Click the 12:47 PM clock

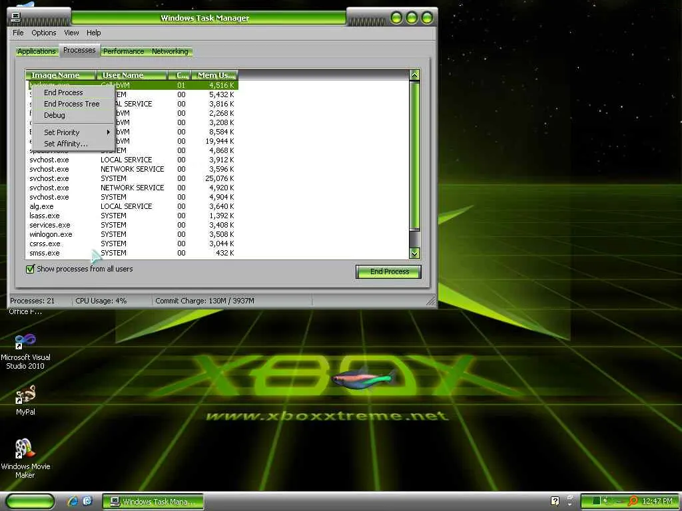657,501
